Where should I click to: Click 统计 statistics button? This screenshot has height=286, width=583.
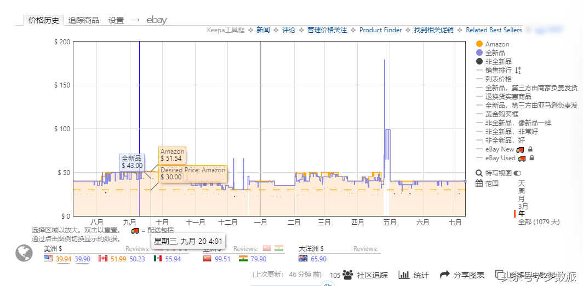tap(421, 275)
